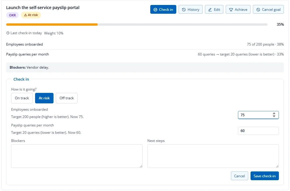Edit this goal

click(214, 9)
